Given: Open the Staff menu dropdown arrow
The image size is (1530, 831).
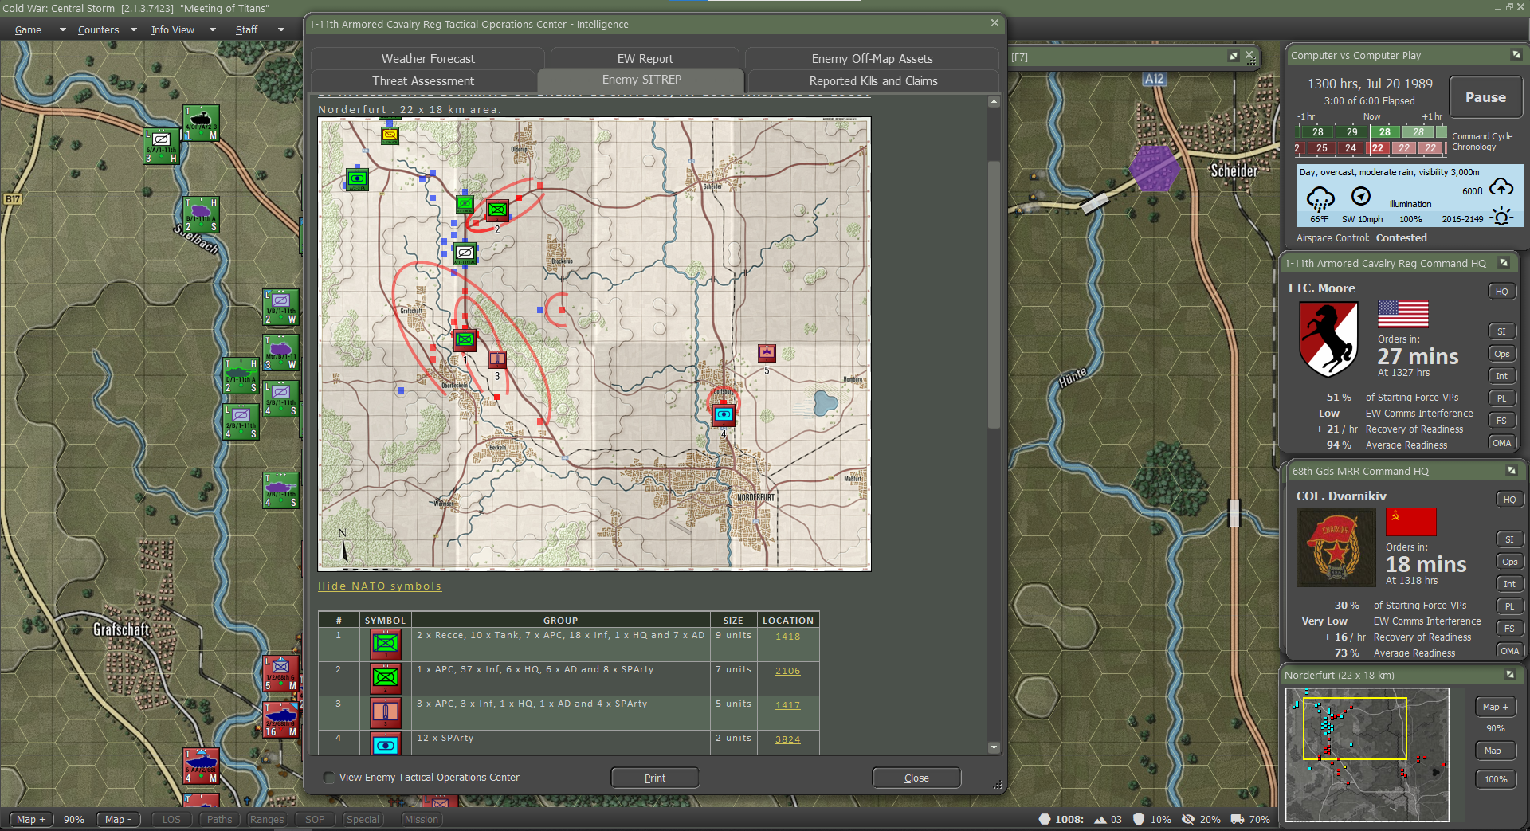Looking at the screenshot, I should click(280, 30).
